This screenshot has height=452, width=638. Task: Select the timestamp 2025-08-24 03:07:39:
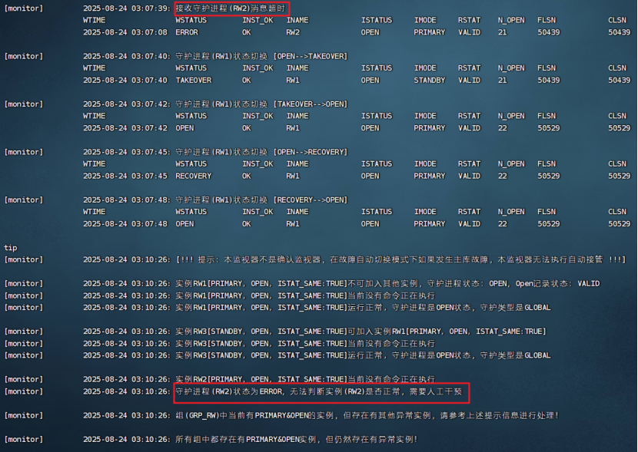pos(127,8)
